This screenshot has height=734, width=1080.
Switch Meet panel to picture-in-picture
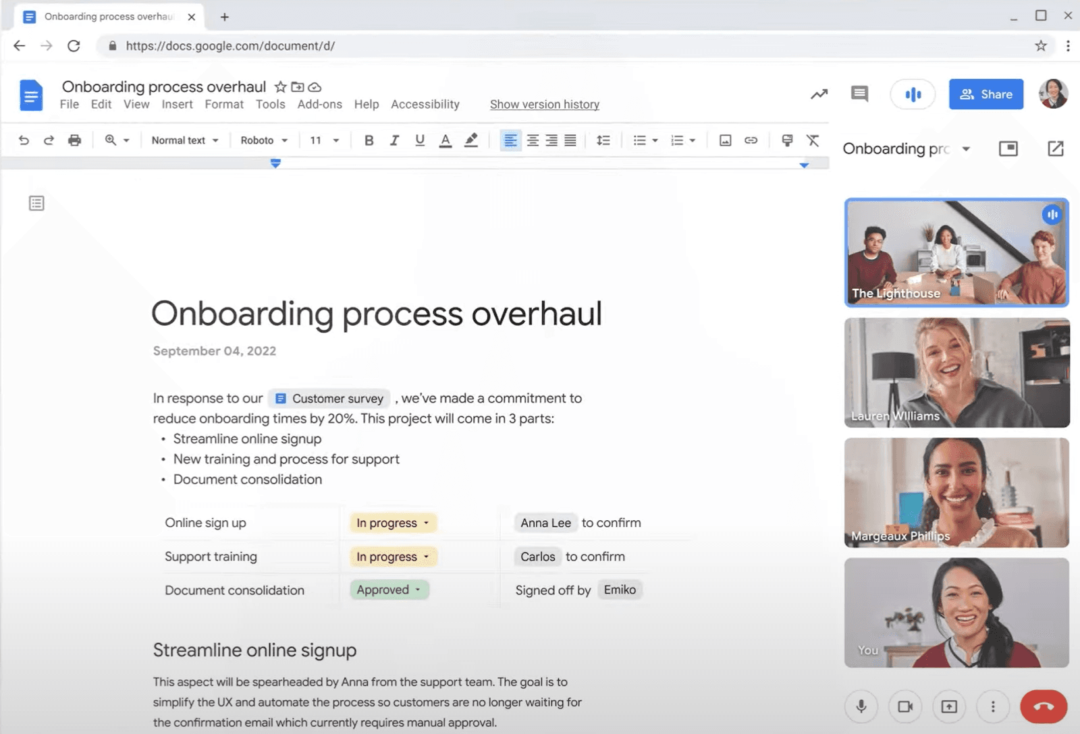(1008, 148)
